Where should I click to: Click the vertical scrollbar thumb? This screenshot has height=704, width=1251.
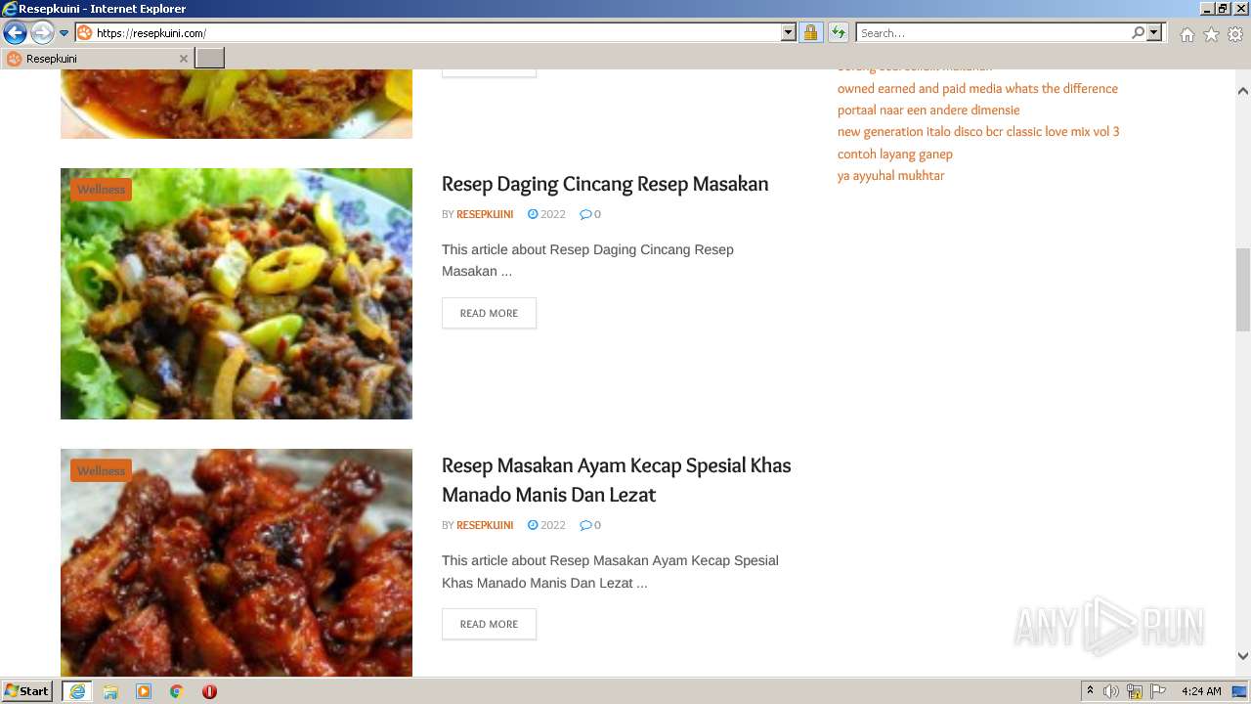[x=1243, y=290]
